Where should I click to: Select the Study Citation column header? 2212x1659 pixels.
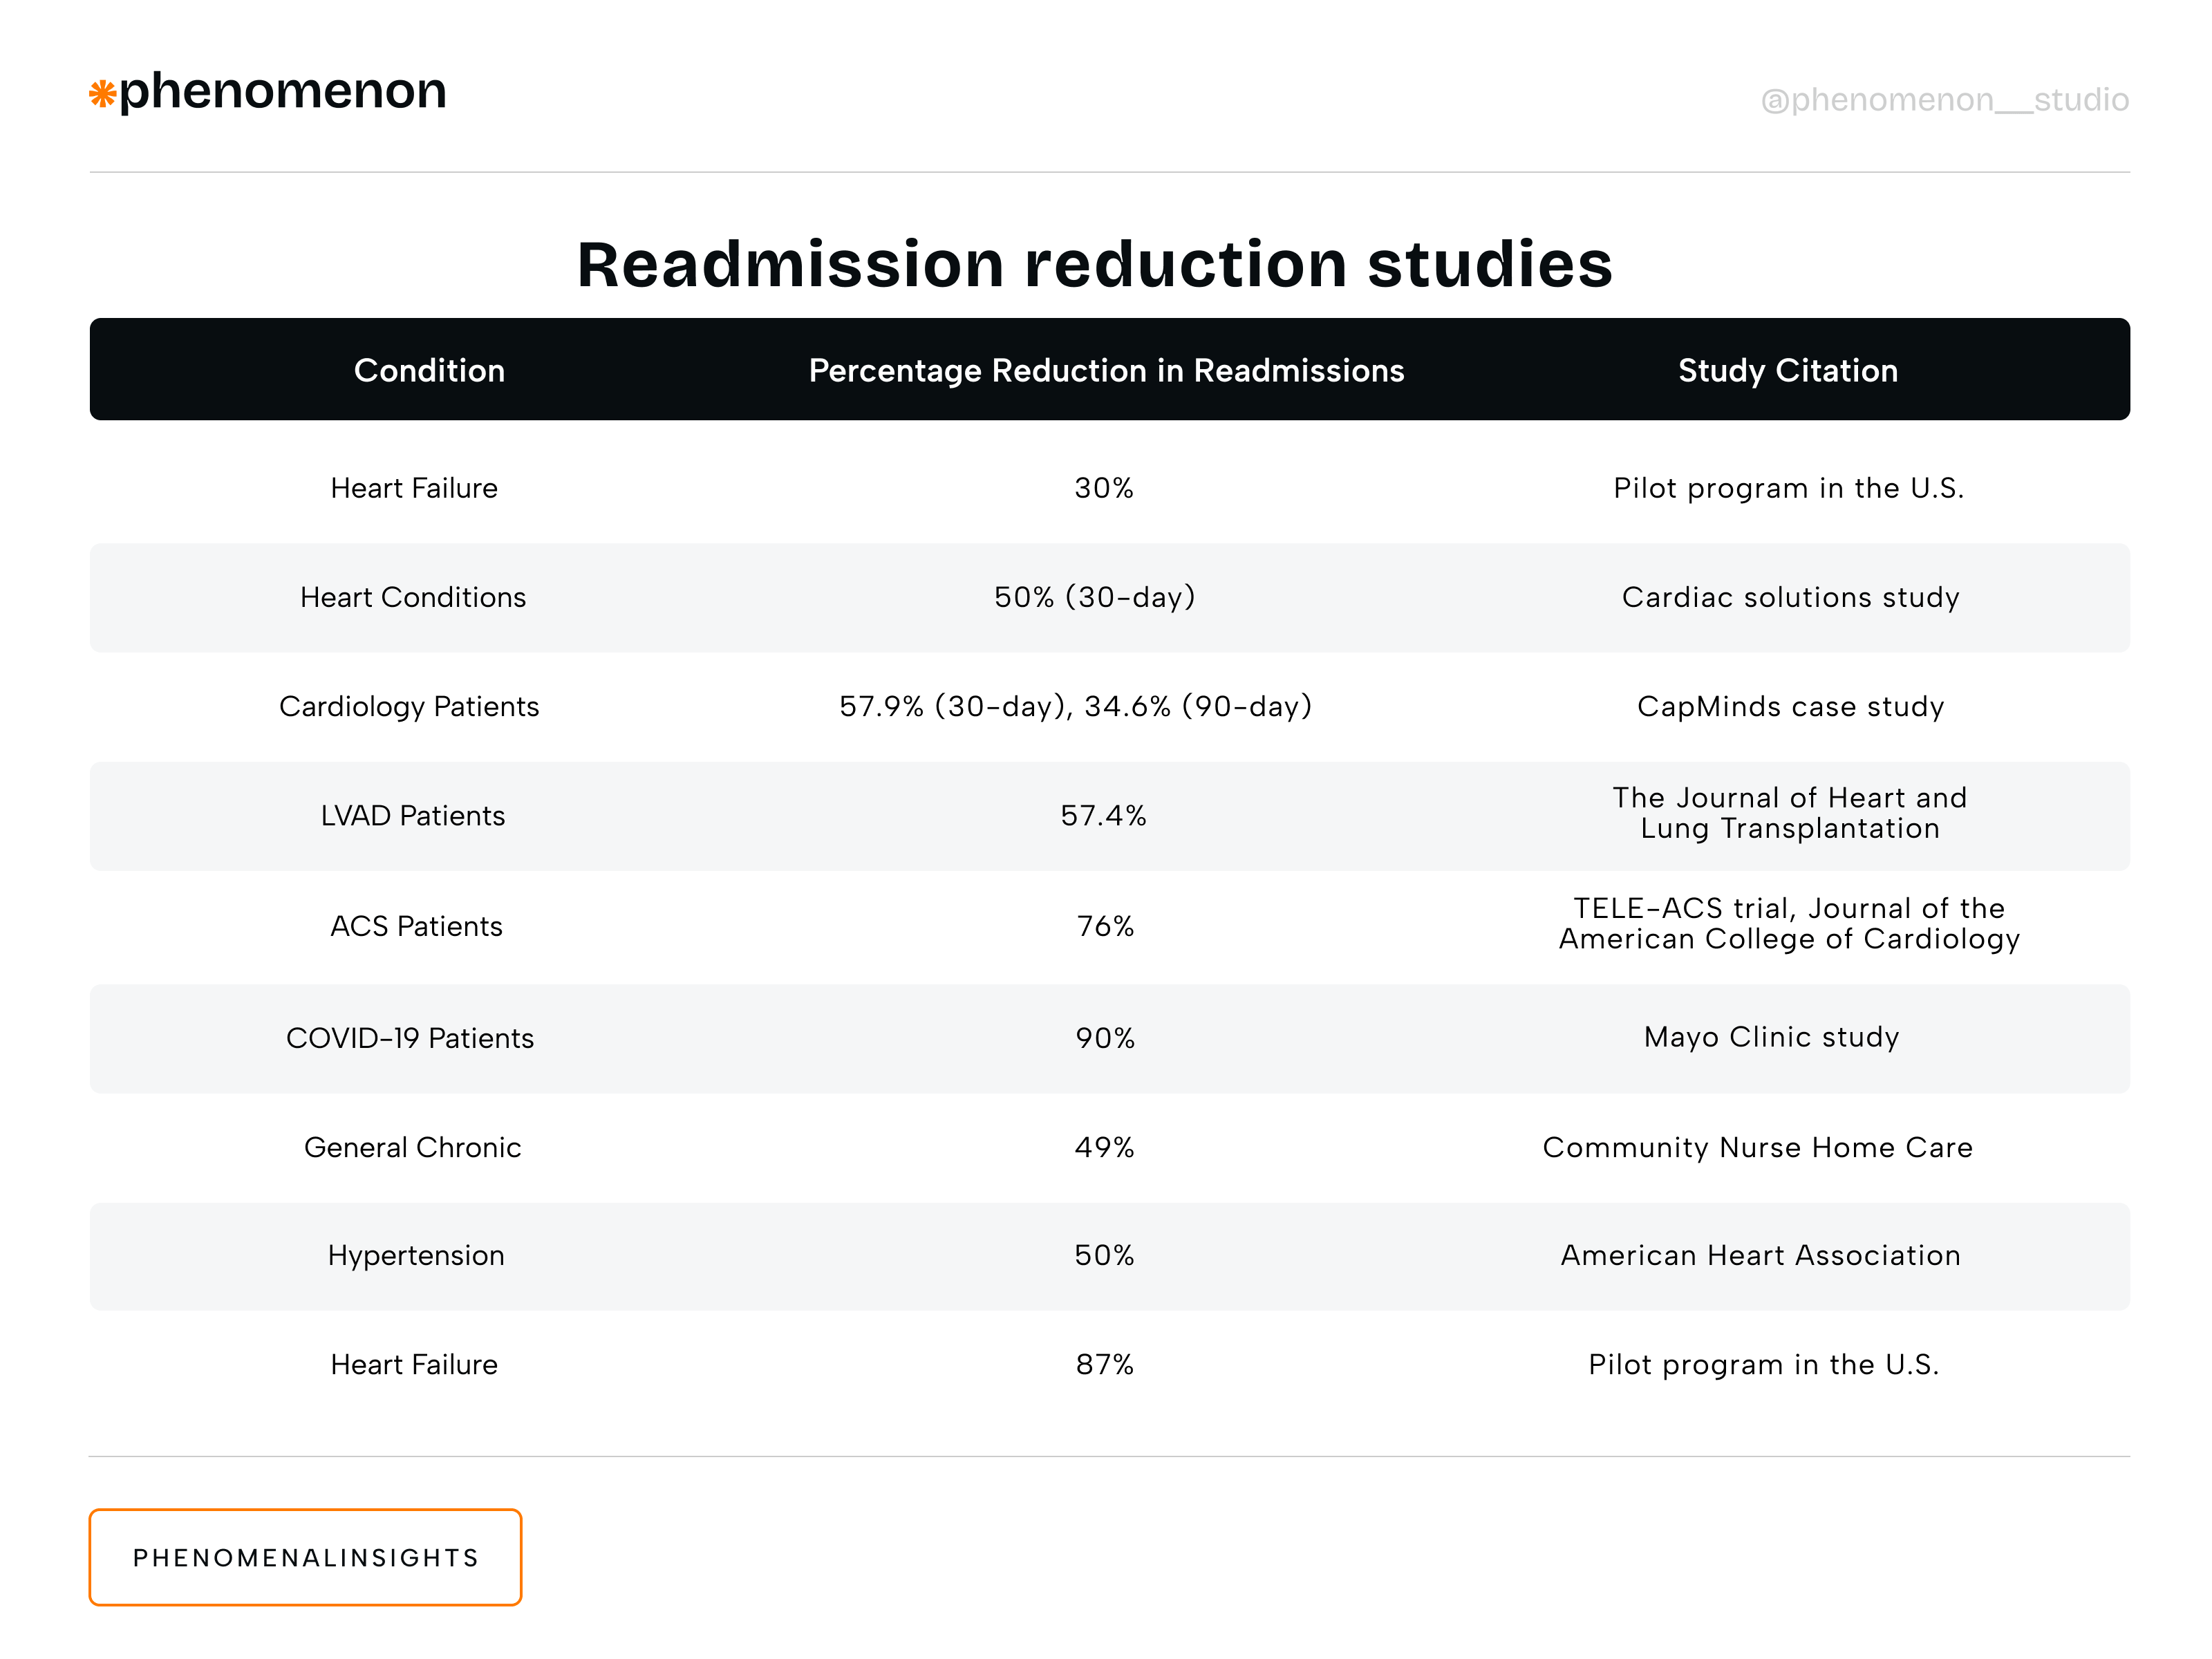(1787, 371)
